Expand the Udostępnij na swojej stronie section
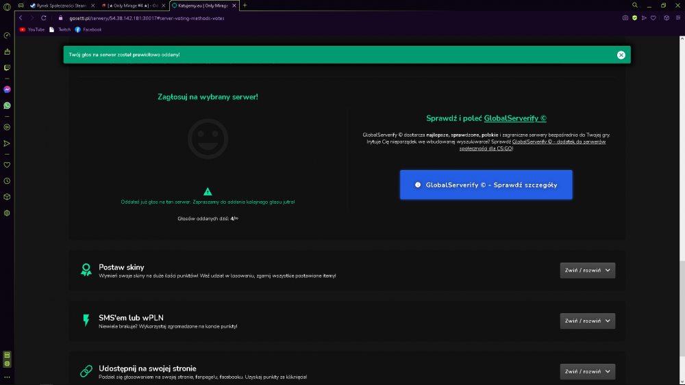 tap(587, 371)
